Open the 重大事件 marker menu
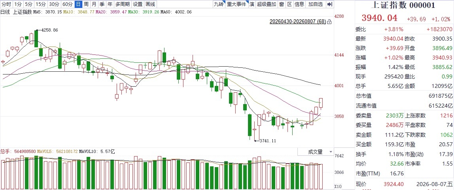This screenshot has width=454, height=190. tap(236, 4)
